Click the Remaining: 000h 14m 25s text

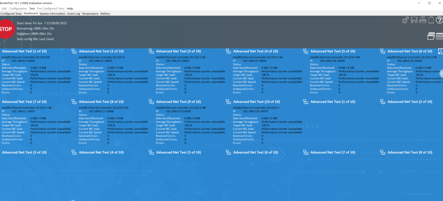(35, 28)
